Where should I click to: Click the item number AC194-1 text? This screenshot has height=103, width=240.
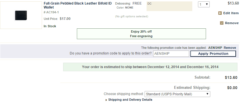51,12
